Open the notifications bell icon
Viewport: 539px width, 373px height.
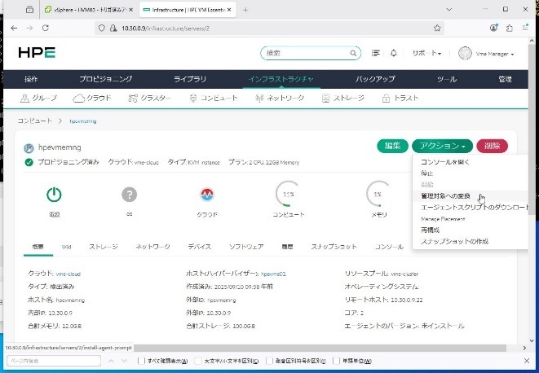[394, 53]
